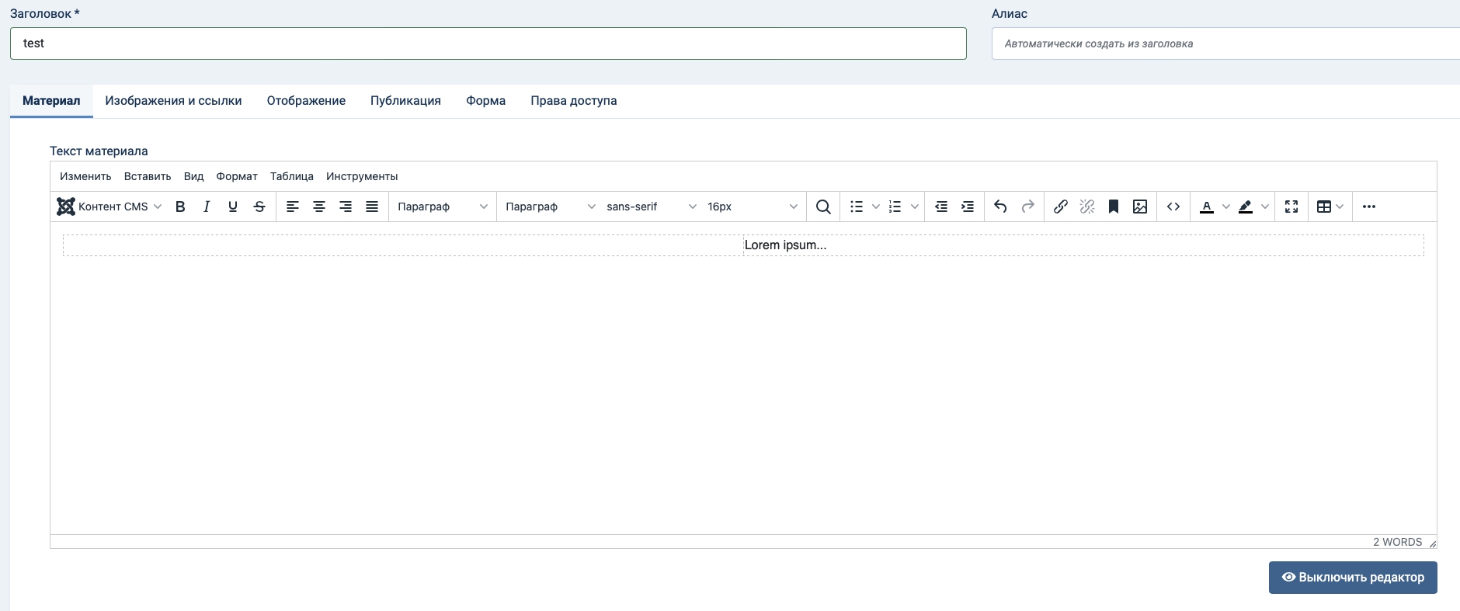1460x611 pixels.
Task: Switch to the Публикация tab
Action: coord(405,101)
